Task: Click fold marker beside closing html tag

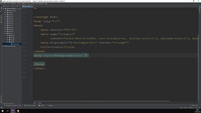Action: tap(32, 68)
